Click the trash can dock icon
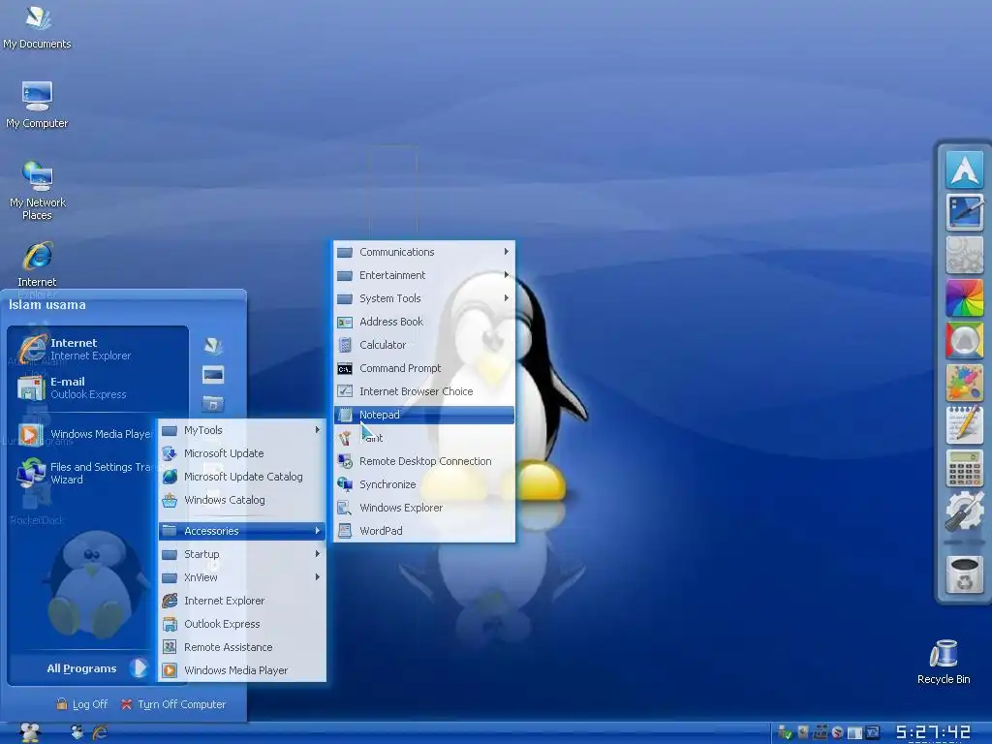Viewport: 992px width, 744px height. [964, 574]
